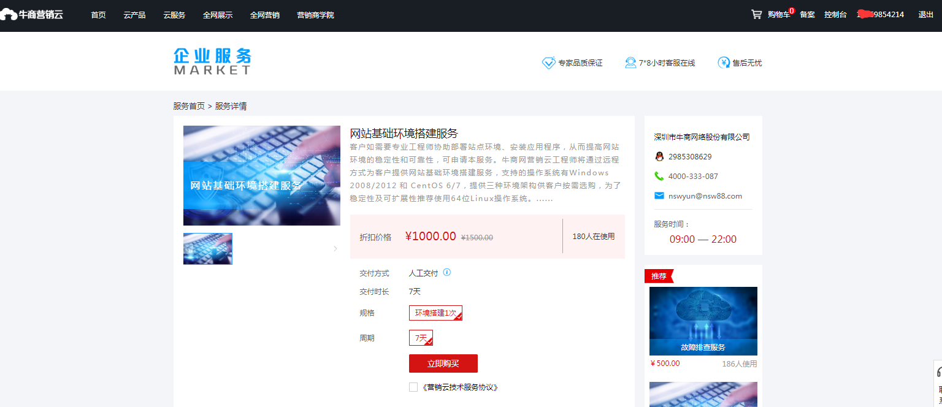Click the ¥500.00 price of 故障排查服务
The width and height of the screenshot is (942, 407).
(x=665, y=363)
